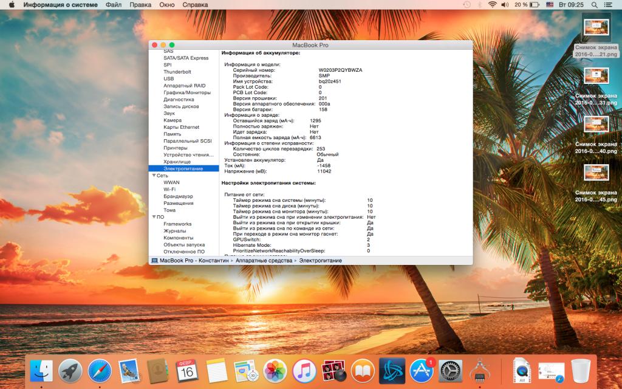The height and width of the screenshot is (389, 622).
Task: Select Диагностика in the sidebar
Action: [x=179, y=100]
